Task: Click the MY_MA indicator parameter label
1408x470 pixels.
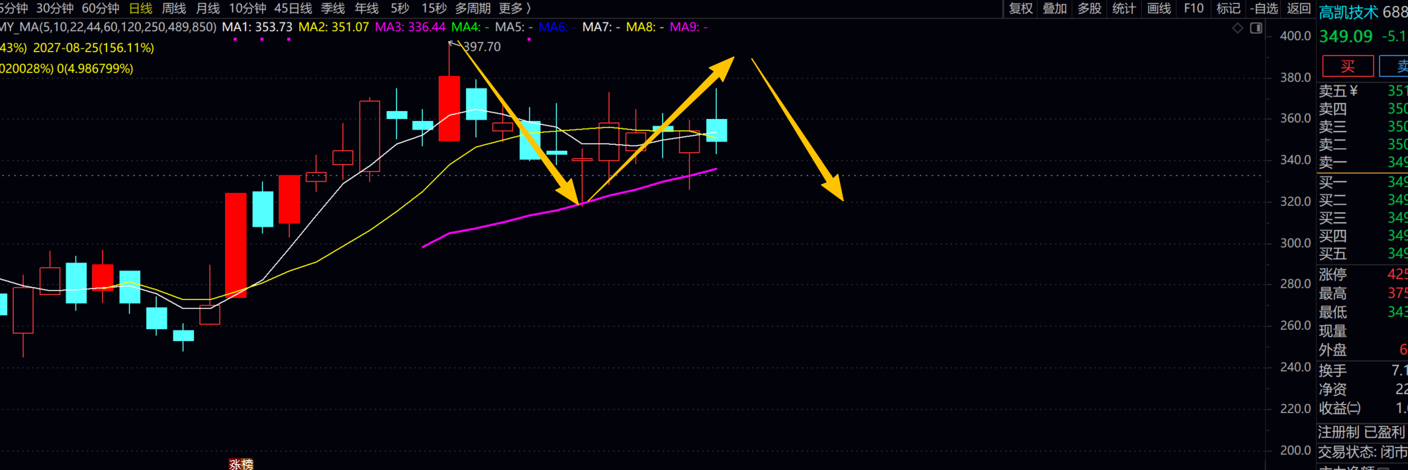Action: click(108, 27)
